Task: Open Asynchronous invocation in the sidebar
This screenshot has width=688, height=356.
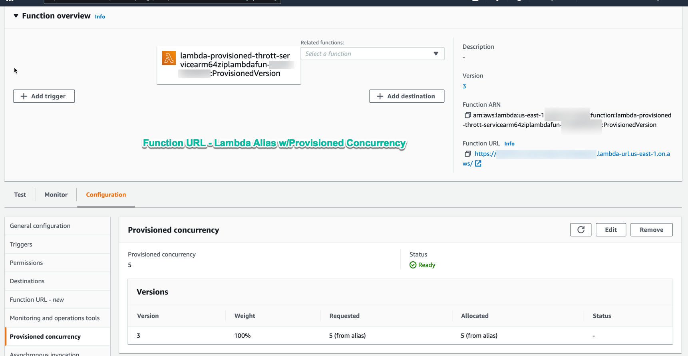Action: (x=58, y=352)
